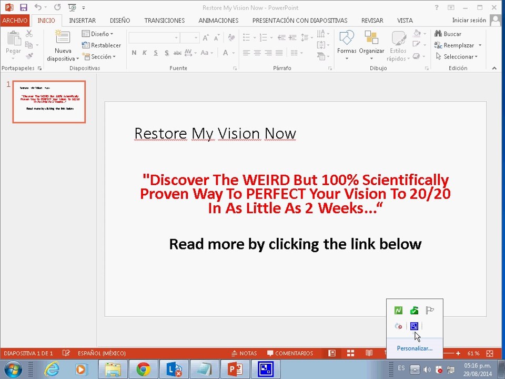
Task: Switch to slide sorter view icon
Action: [350, 353]
